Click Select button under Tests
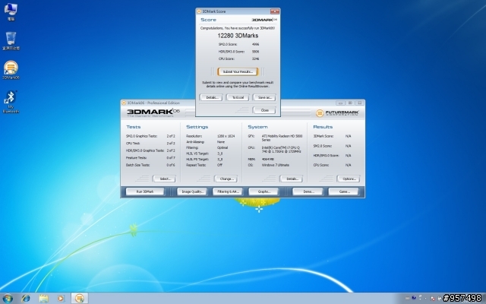Screen dimensions: 486x304 164,179
